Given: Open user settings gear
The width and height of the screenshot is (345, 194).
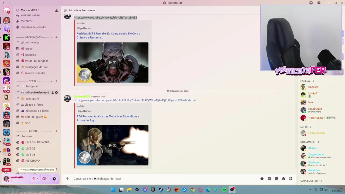Looking at the screenshot, I should tap(54, 179).
